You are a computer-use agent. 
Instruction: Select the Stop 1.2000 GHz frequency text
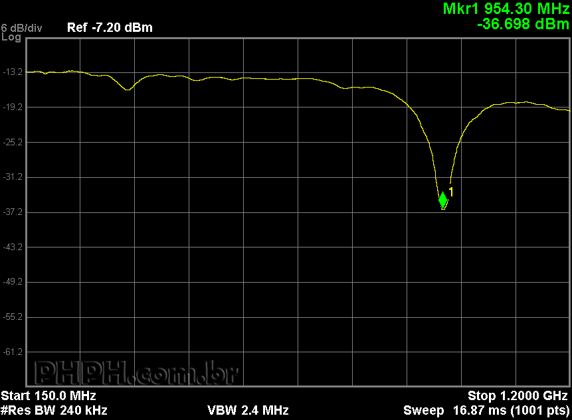pos(518,395)
